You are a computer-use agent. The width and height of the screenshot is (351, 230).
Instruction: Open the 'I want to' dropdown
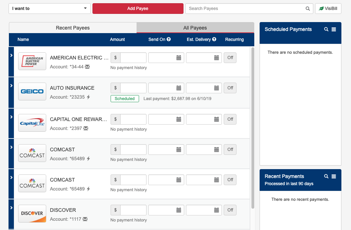[x=49, y=8]
